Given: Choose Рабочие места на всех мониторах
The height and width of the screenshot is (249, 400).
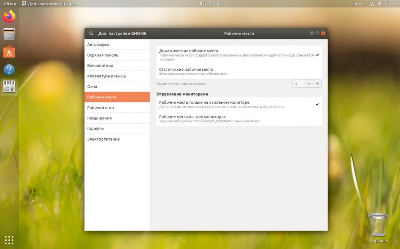Looking at the screenshot, I should coord(239,118).
